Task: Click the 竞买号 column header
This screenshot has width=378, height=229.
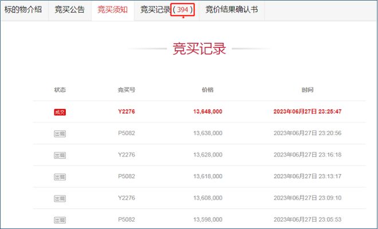Action: 126,90
